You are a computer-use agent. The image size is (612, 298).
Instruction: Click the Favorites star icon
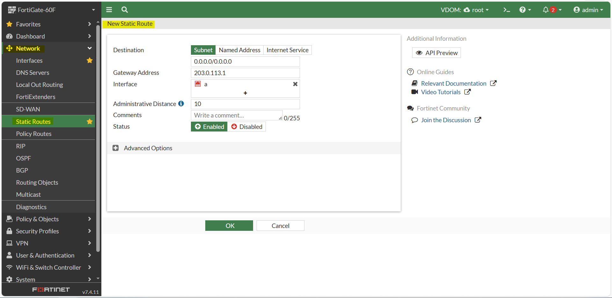(x=9, y=24)
